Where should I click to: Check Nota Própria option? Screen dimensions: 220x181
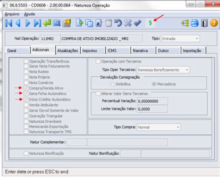point(26,77)
